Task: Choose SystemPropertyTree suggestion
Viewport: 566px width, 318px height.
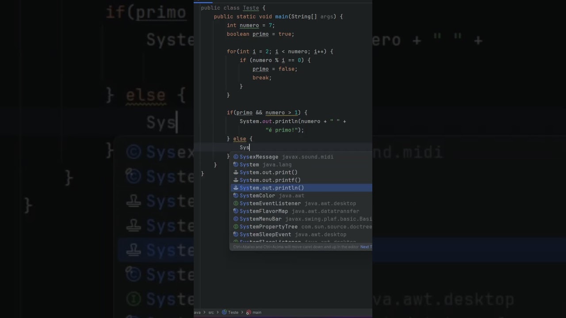Action: [x=301, y=227]
